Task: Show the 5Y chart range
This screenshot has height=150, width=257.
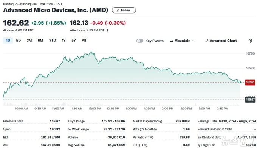Action: pos(74,41)
